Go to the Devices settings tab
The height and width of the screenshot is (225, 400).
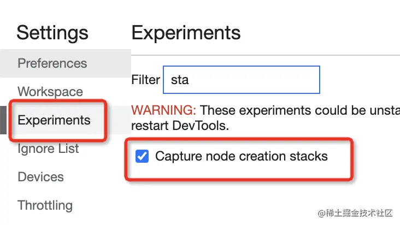tap(40, 177)
